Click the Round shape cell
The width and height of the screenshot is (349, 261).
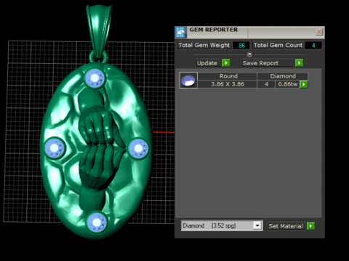[x=228, y=76]
